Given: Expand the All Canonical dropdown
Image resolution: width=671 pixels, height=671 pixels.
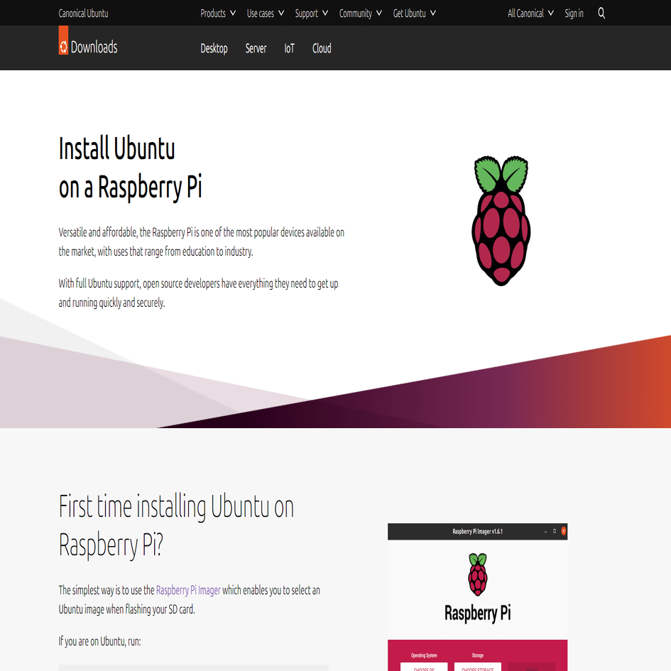Looking at the screenshot, I should [530, 13].
